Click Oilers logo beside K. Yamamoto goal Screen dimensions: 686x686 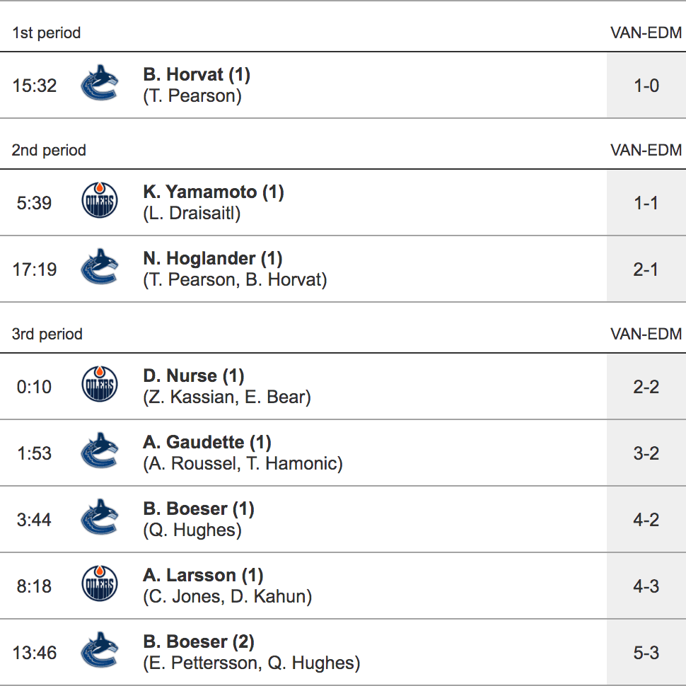pyautogui.click(x=100, y=202)
